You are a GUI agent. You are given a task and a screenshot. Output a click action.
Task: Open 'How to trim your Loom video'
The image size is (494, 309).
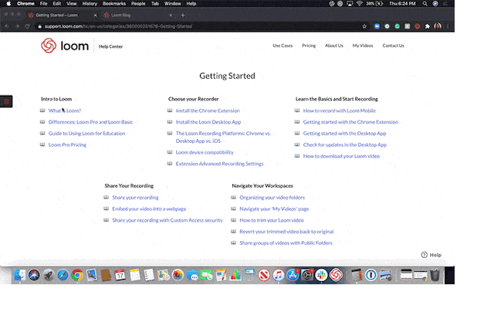[x=272, y=220]
